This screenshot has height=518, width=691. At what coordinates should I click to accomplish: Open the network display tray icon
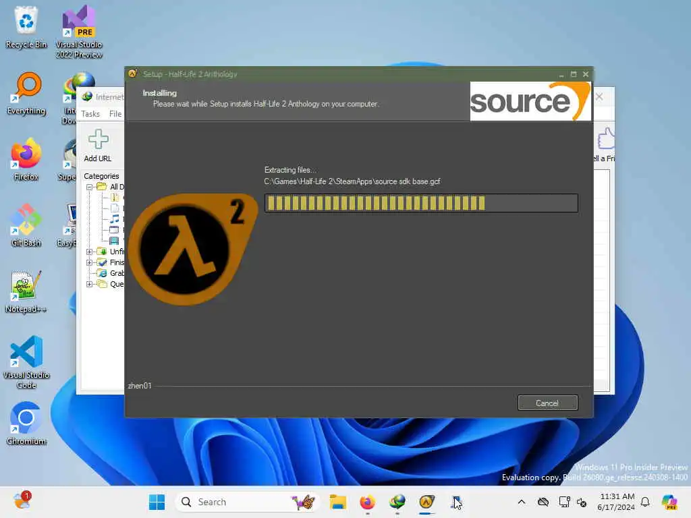coord(564,502)
